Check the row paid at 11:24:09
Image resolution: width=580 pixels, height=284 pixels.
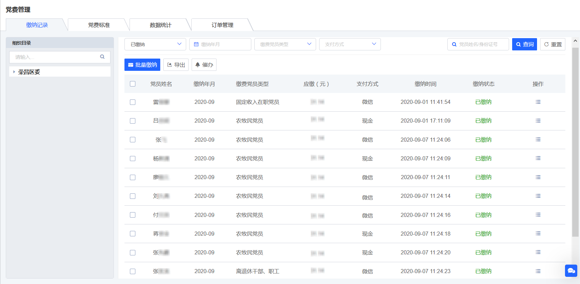point(133,159)
